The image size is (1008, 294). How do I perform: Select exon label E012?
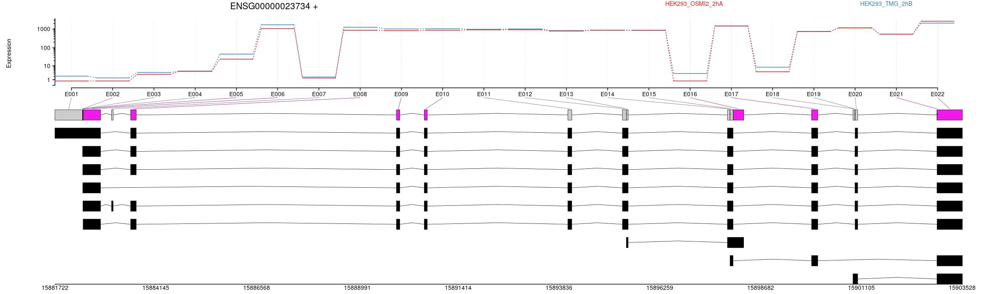click(x=525, y=94)
